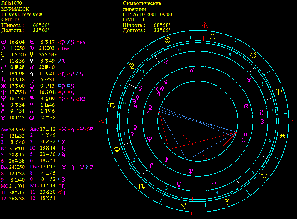Pick the Virgo sign on the zodiac wheel

tap(112, 106)
